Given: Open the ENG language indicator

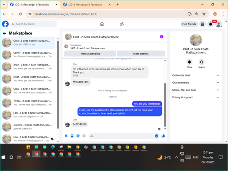Looking at the screenshot, I should coord(196,157).
